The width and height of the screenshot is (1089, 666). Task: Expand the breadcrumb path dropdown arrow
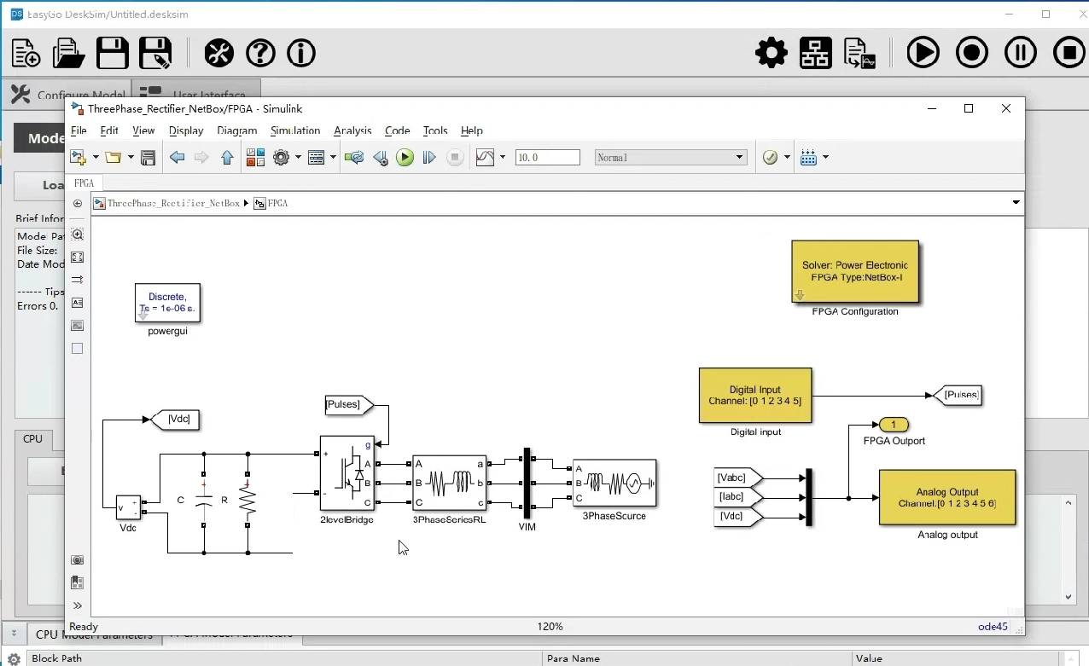coord(1016,203)
